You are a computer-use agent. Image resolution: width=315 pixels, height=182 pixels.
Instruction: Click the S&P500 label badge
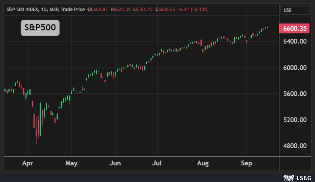[x=40, y=28]
